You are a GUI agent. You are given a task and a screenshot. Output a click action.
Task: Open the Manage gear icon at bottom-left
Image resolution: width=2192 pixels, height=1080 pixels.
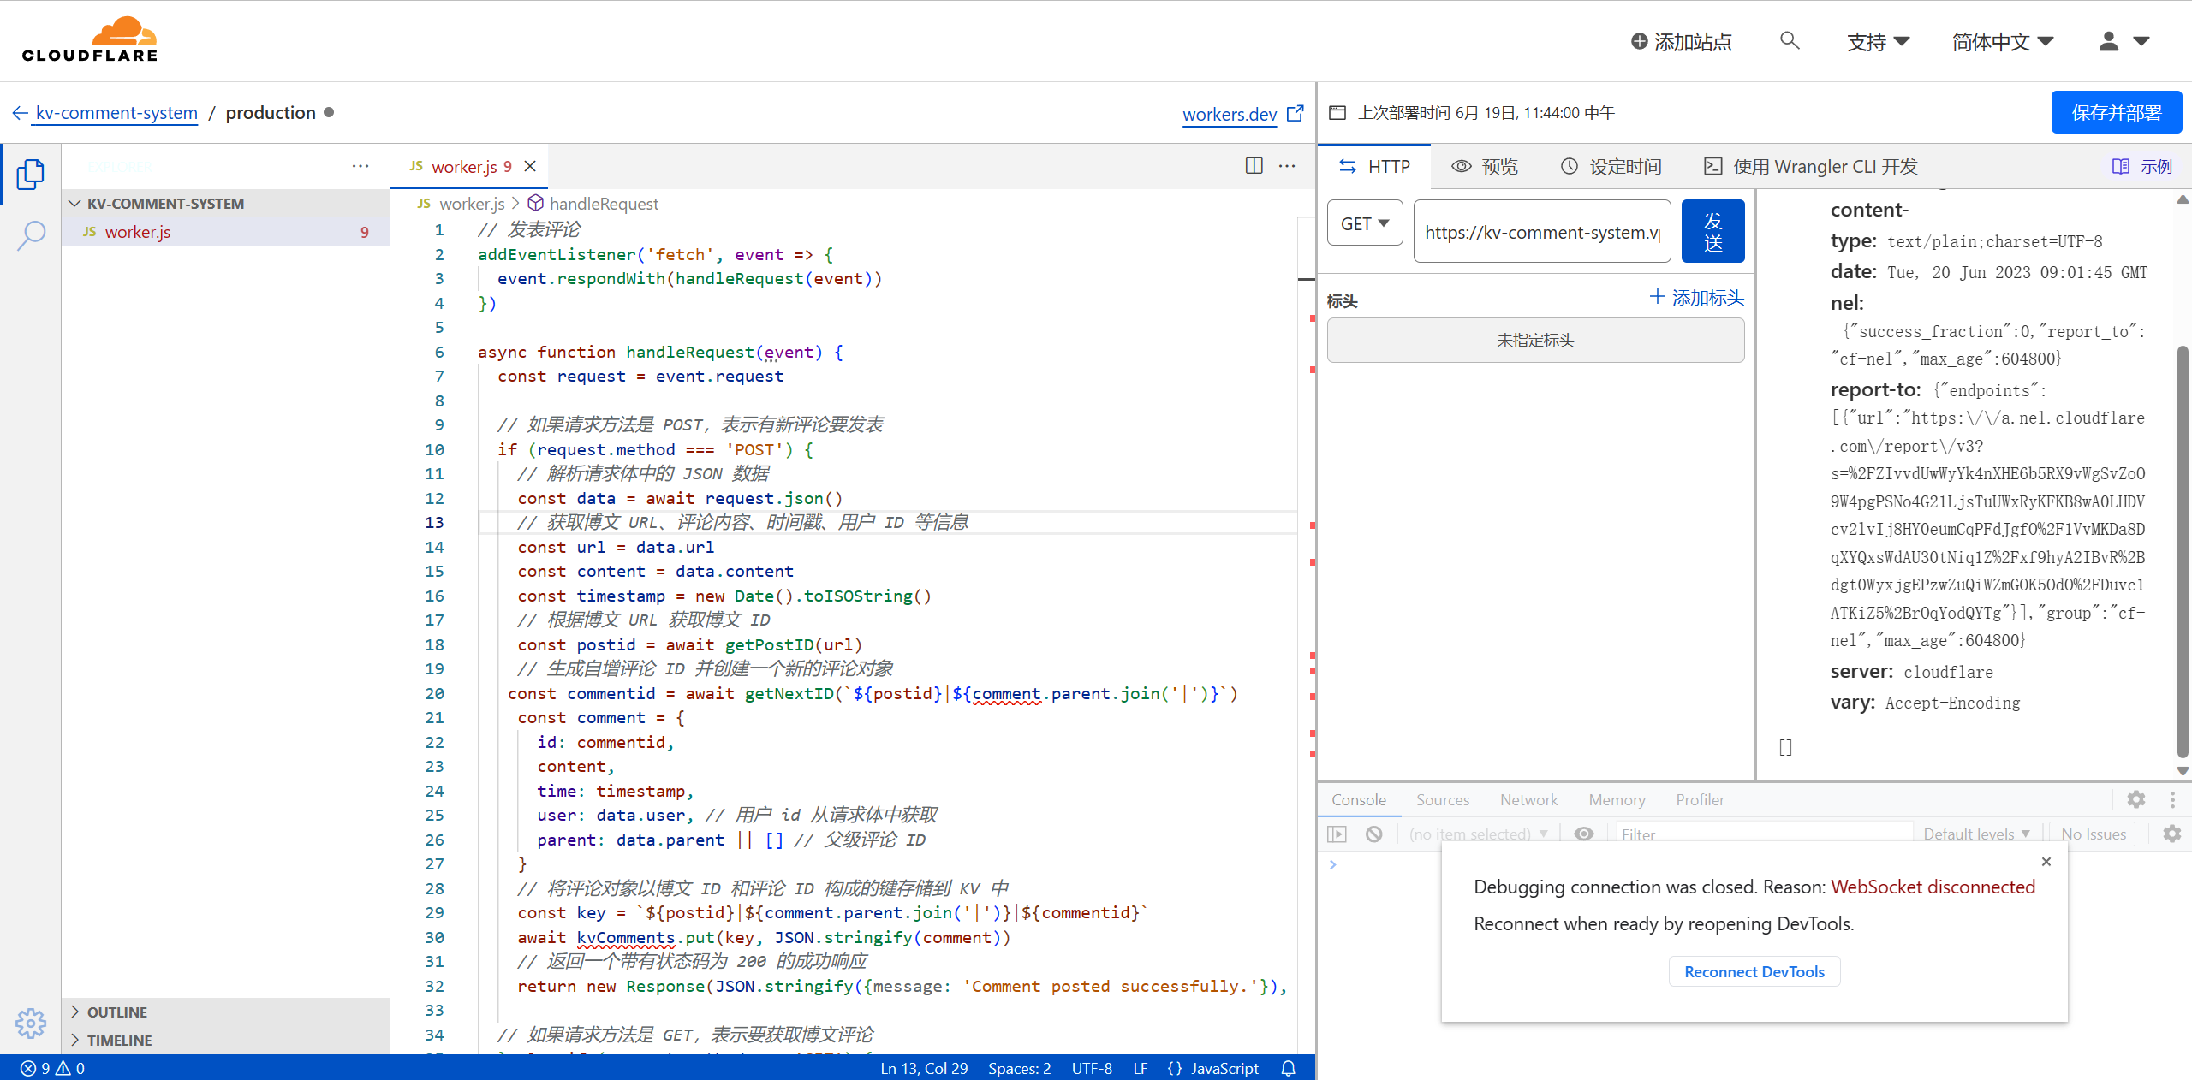31,1022
